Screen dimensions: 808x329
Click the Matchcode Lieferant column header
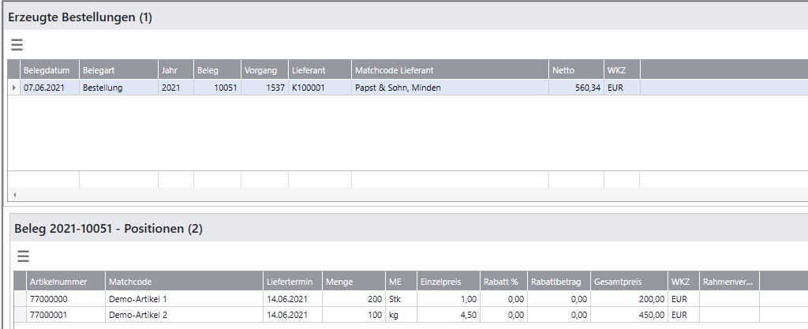click(450, 70)
